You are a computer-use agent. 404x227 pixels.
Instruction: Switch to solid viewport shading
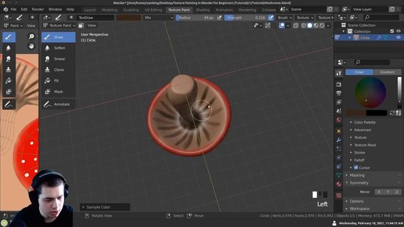tap(310, 25)
